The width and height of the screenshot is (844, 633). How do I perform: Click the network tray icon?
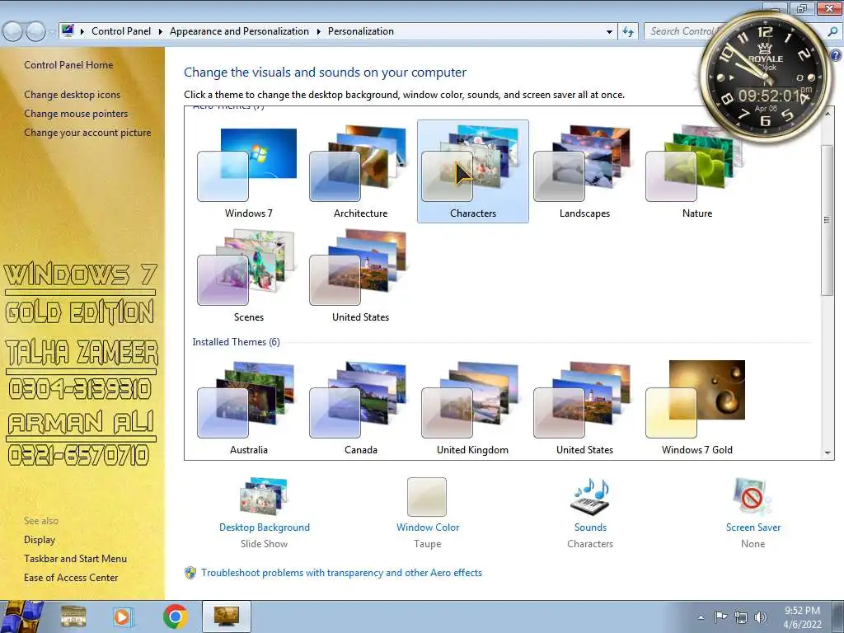tap(741, 617)
